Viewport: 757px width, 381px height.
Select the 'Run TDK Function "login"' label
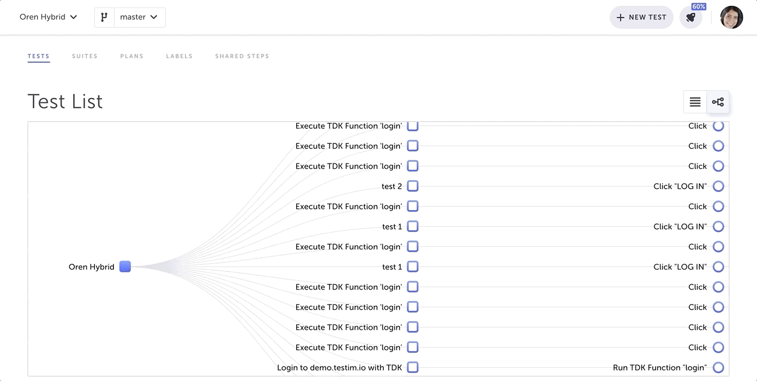click(660, 368)
